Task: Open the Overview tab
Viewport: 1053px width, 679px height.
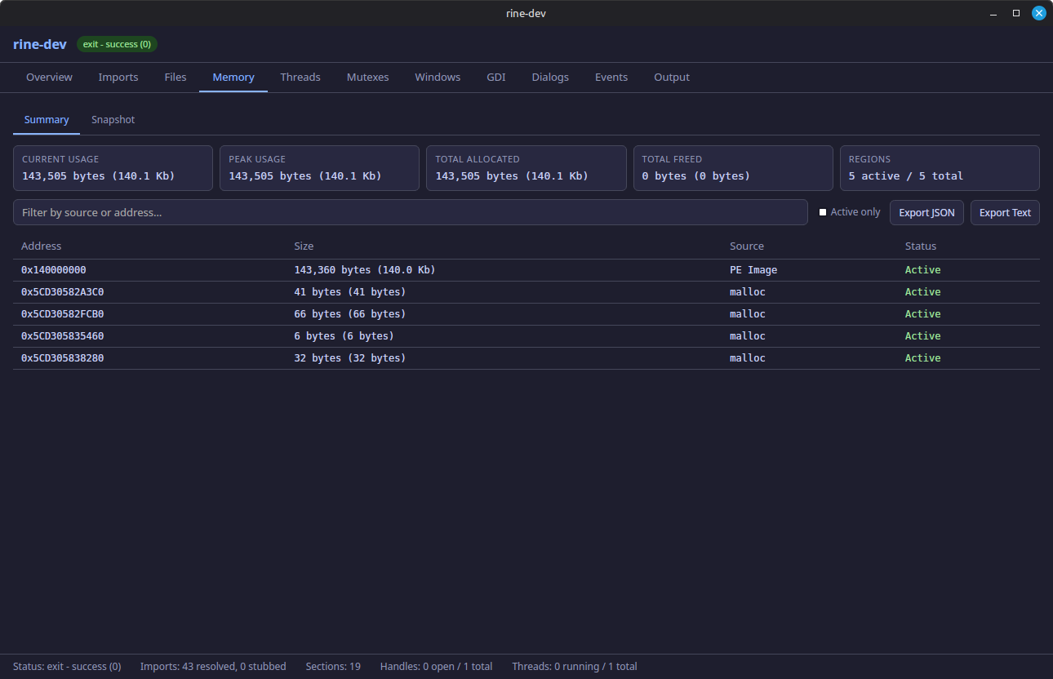Action: (x=49, y=77)
